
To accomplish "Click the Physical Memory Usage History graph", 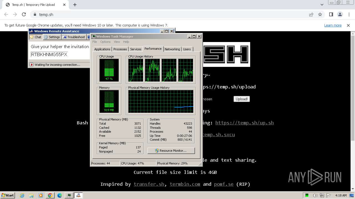I will (161, 101).
